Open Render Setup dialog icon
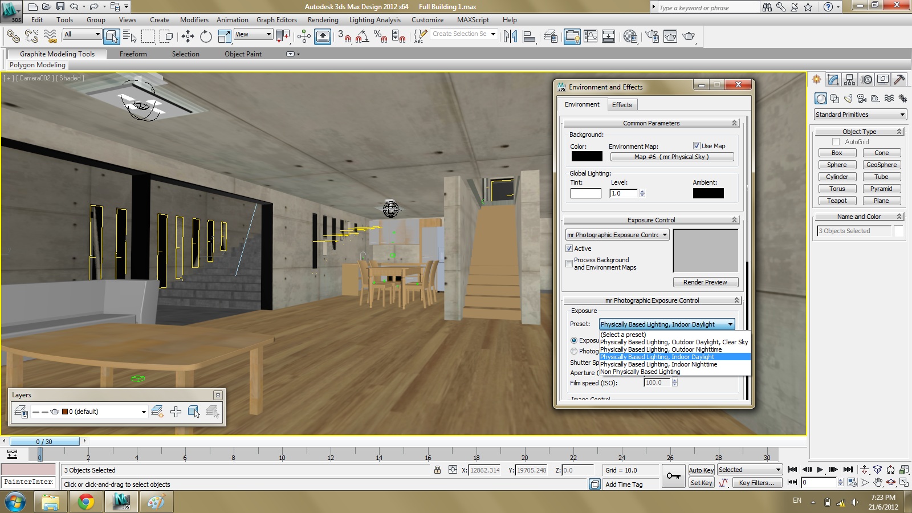Viewport: 912px width, 513px height. coord(652,36)
